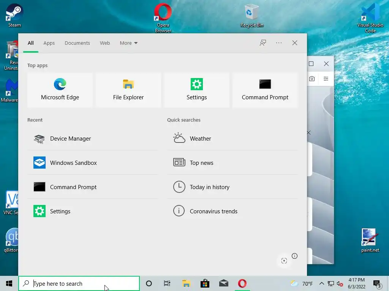Screen dimensions: 389x291
Task: Select the Recycle Bin desktop icon
Action: click(252, 15)
